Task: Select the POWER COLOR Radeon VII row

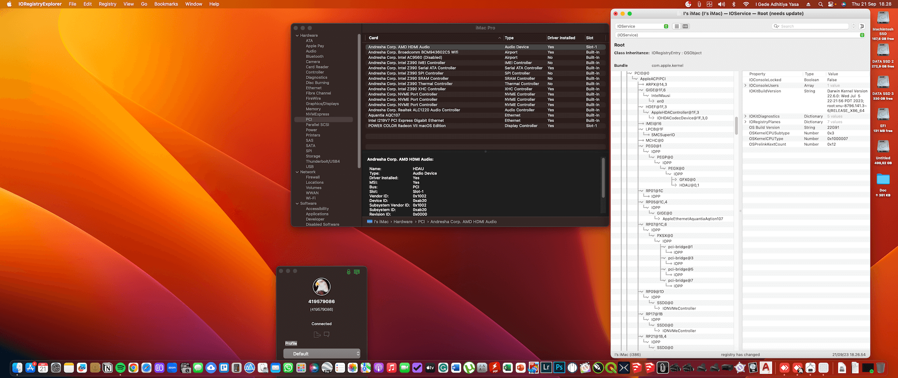Action: 485,126
